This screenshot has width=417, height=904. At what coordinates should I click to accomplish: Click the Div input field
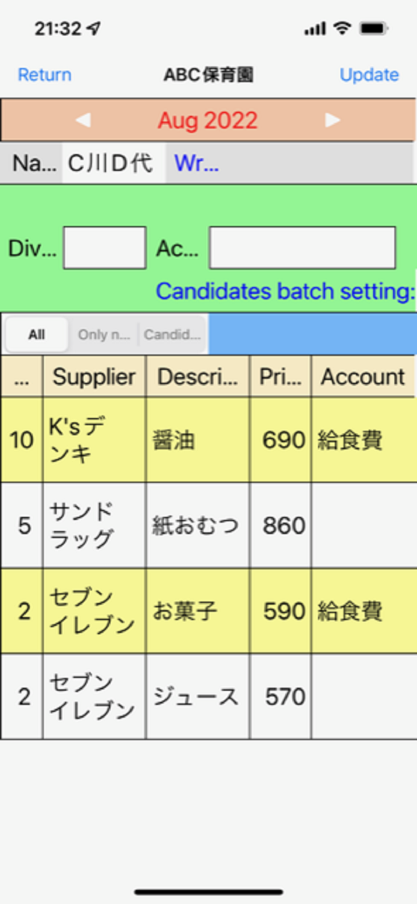point(104,248)
